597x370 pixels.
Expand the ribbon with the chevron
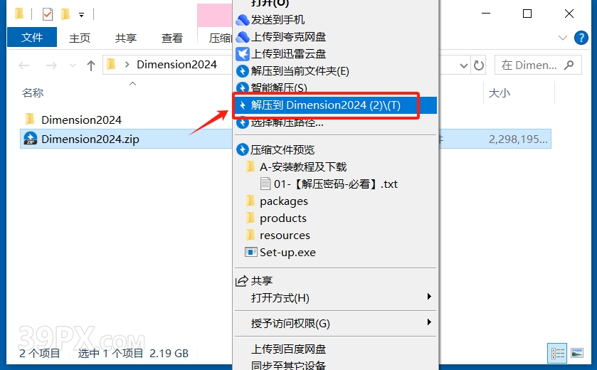(x=562, y=38)
